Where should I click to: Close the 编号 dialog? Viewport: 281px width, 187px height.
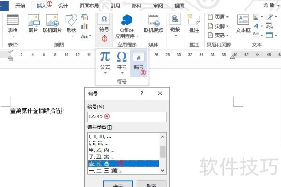(160, 93)
